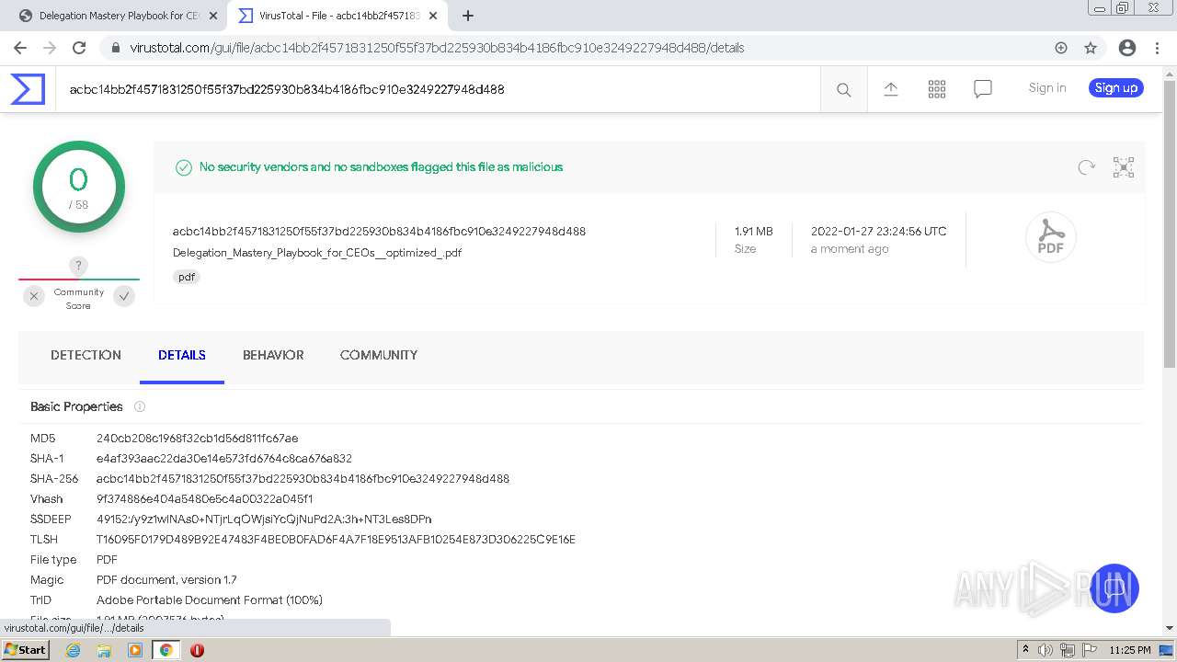
Task: Click the Vhash value
Action: coord(205,499)
